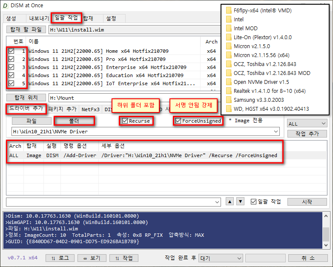Open the OCZ, Toshiba v1.2.126.843 folder

click(x=261, y=64)
